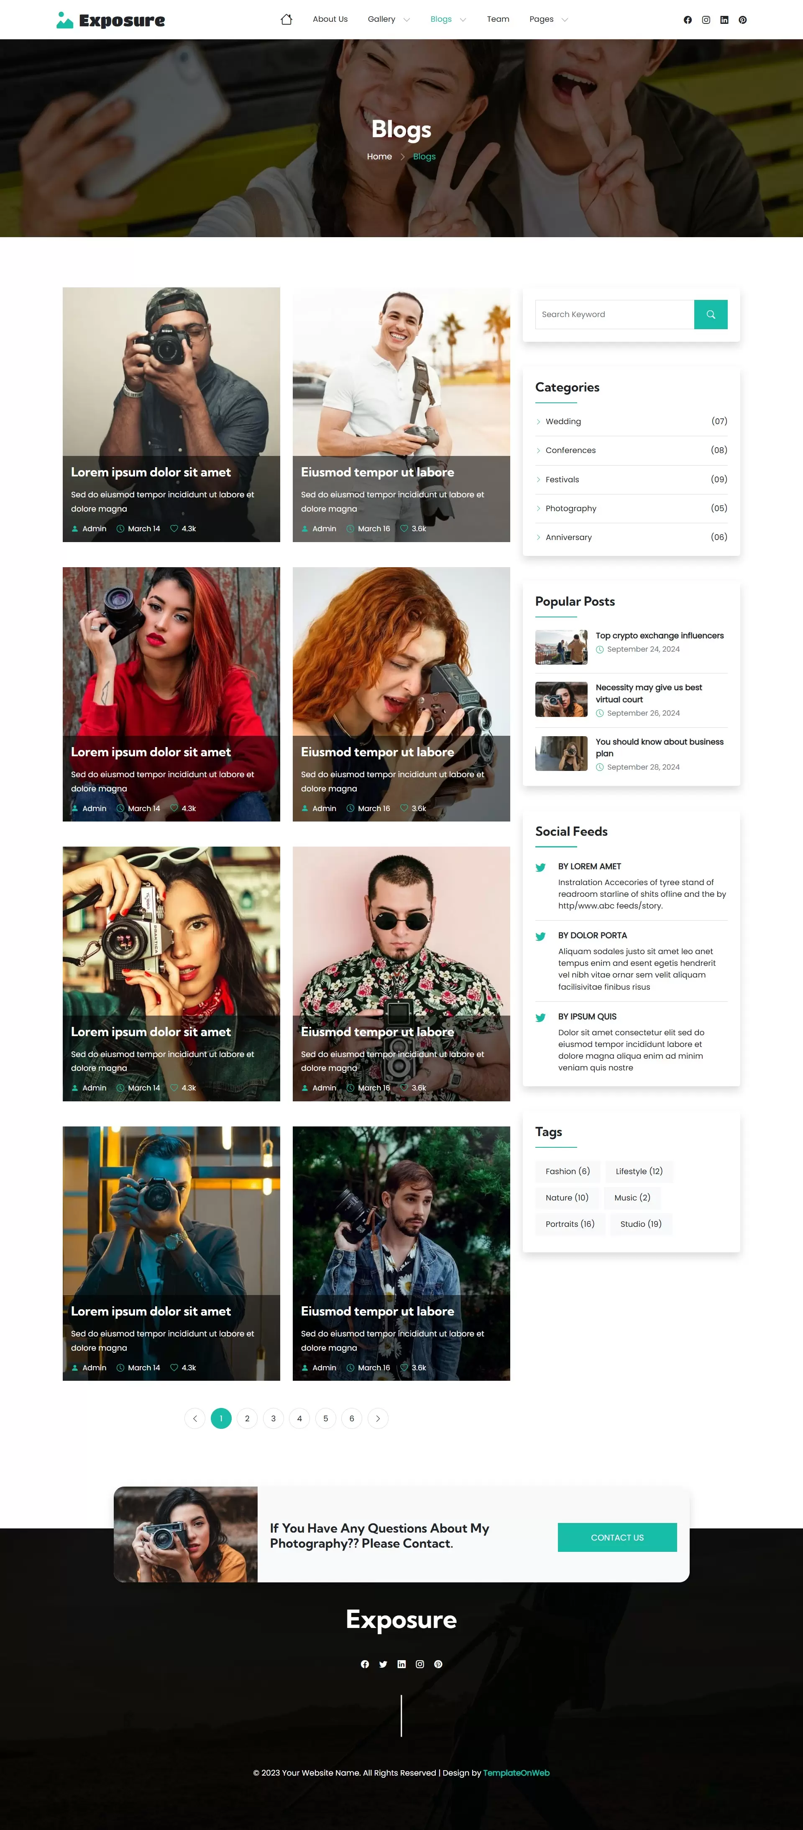The image size is (803, 1830).
Task: Click the CONTACT US button
Action: [618, 1537]
